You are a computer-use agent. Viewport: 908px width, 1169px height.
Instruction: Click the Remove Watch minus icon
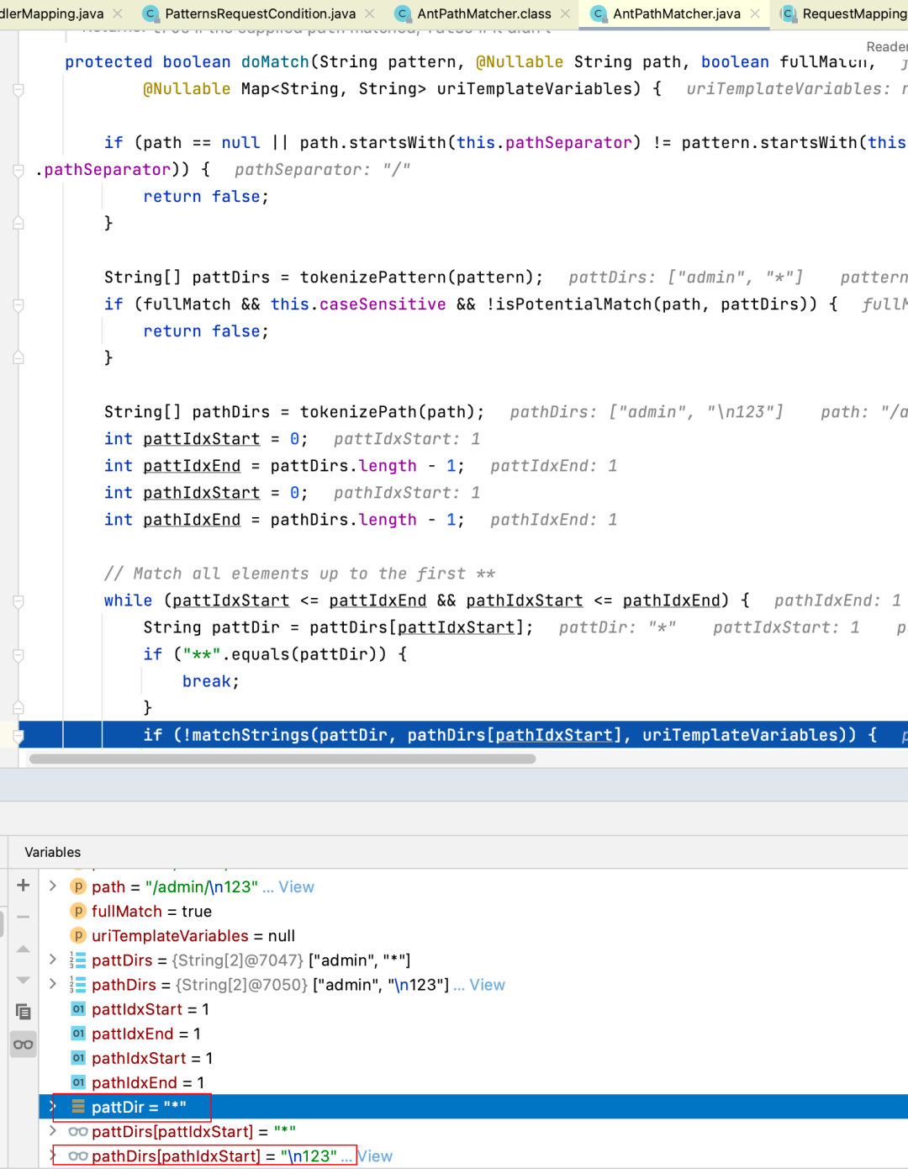tap(24, 917)
